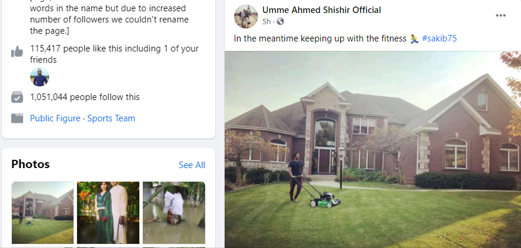Click the globe public audience icon on the post
This screenshot has width=521, height=248.
[x=280, y=21]
